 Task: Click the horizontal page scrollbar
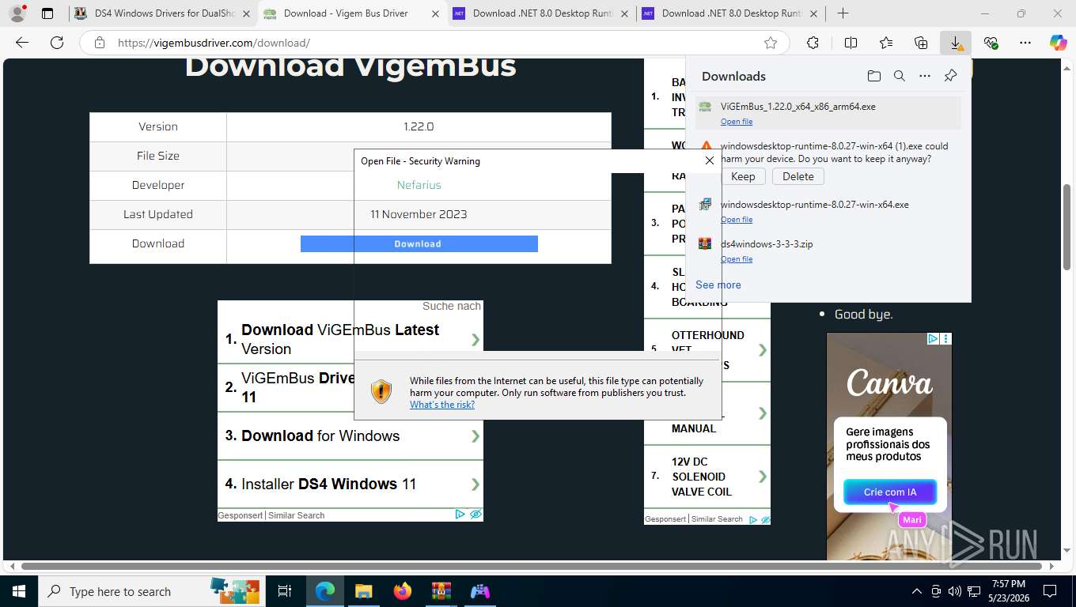(530, 566)
